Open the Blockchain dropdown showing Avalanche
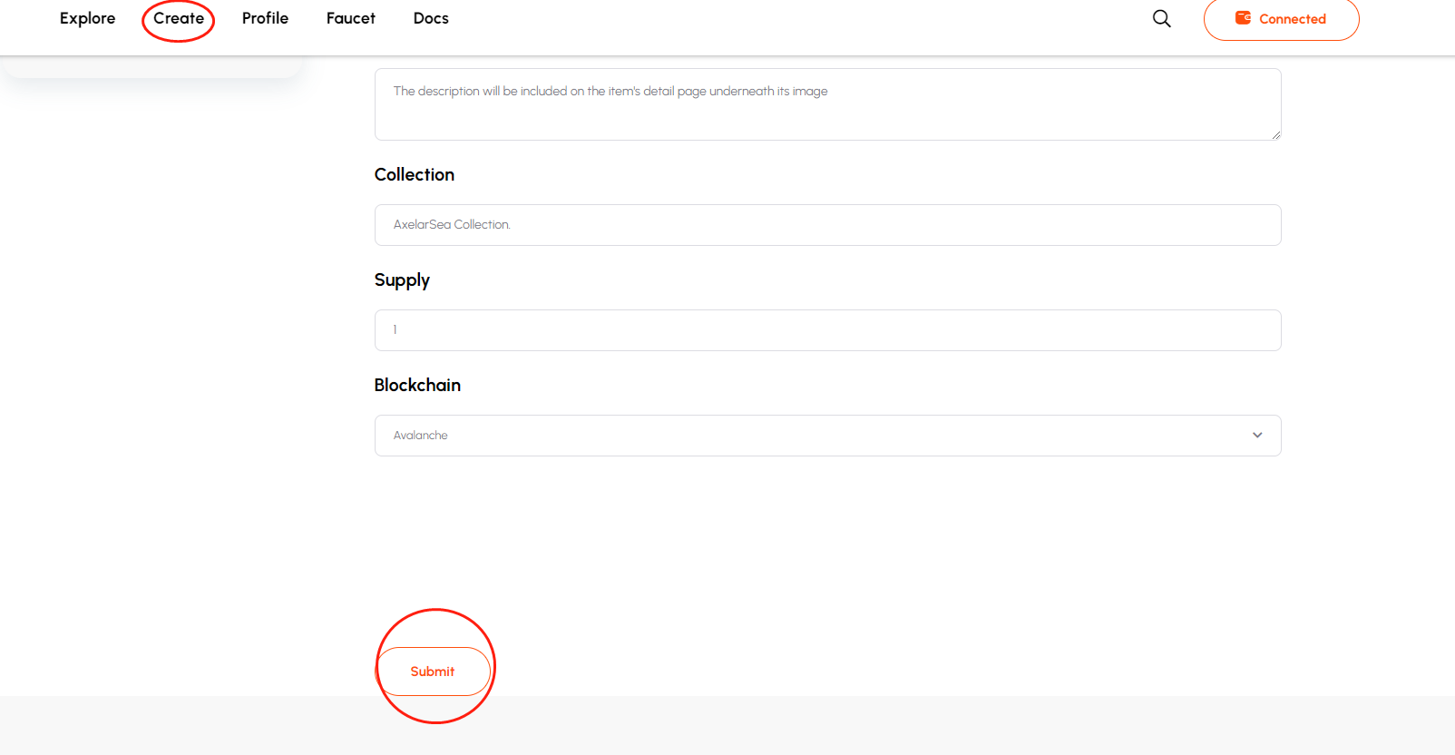This screenshot has height=755, width=1455. pyautogui.click(x=827, y=436)
